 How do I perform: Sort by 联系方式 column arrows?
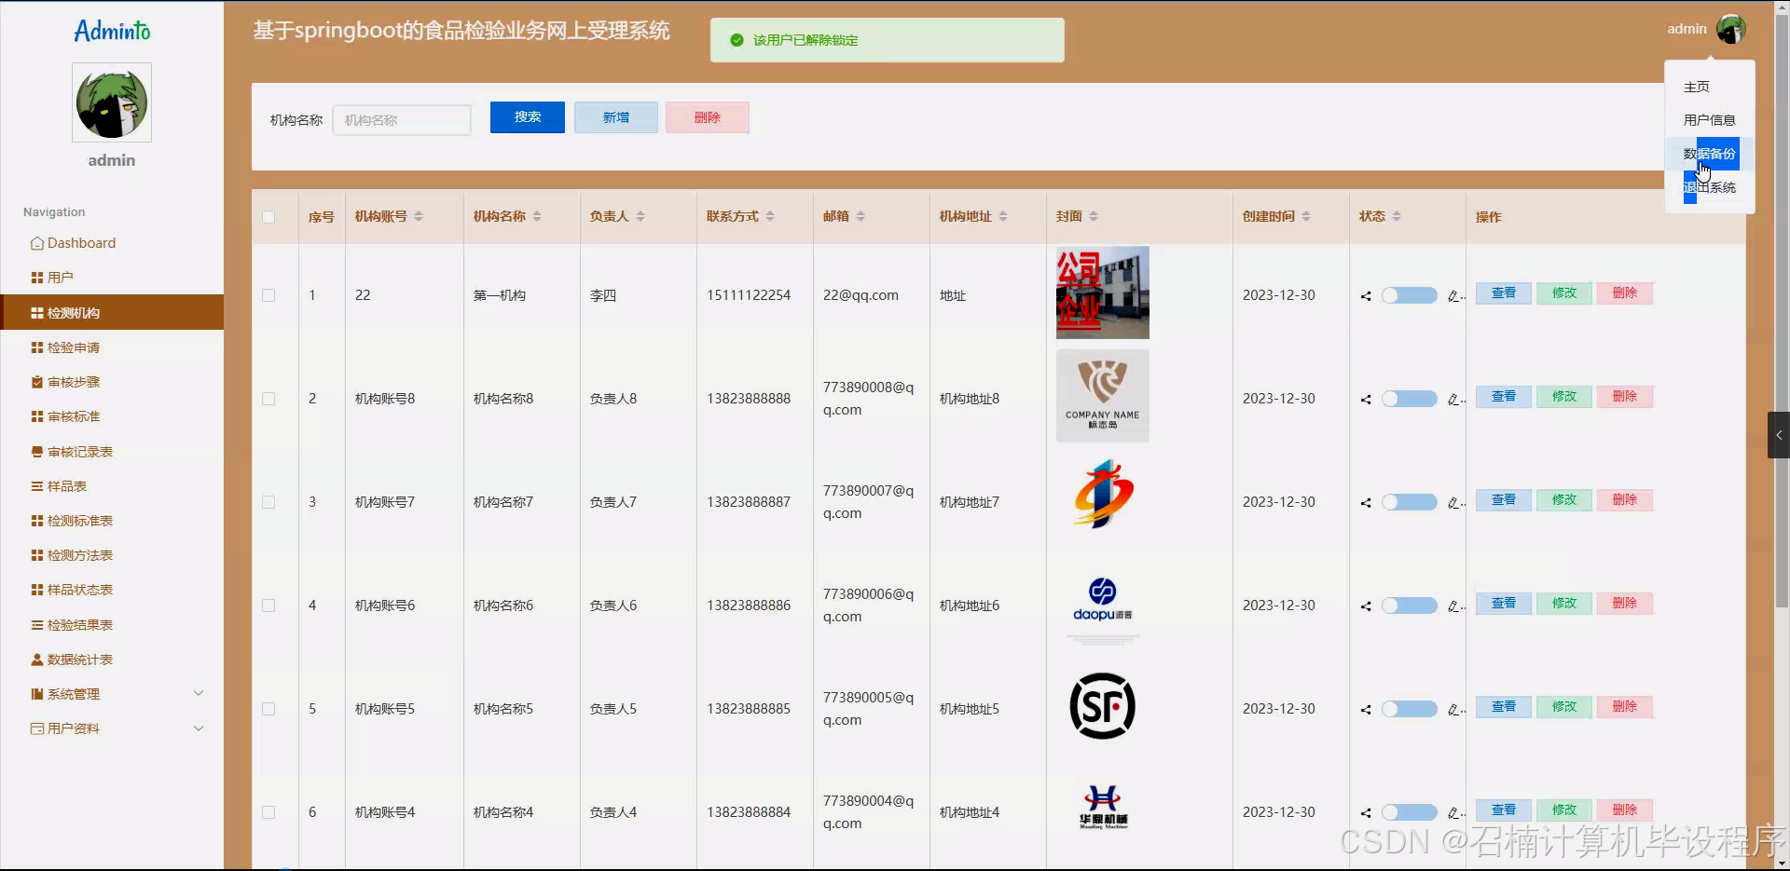[770, 216]
